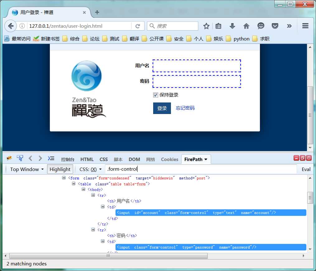Collapse the tbody node

click(x=83, y=189)
